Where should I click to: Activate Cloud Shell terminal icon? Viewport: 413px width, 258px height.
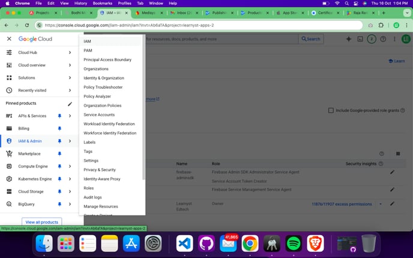[x=360, y=39]
